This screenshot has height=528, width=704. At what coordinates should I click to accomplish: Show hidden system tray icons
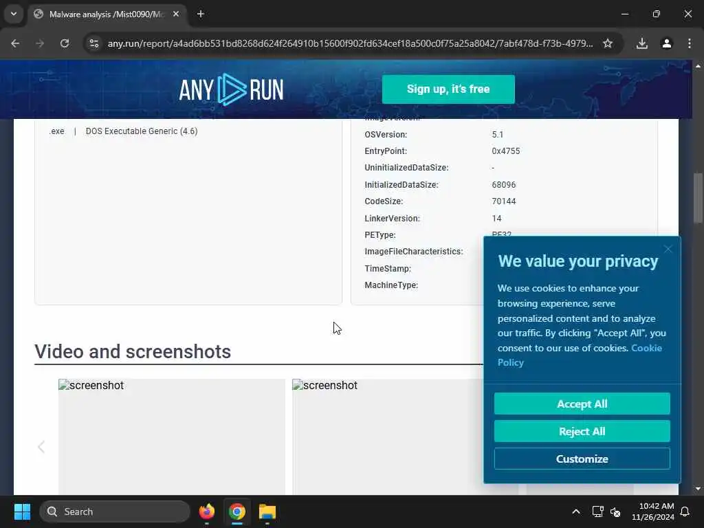[x=576, y=511]
